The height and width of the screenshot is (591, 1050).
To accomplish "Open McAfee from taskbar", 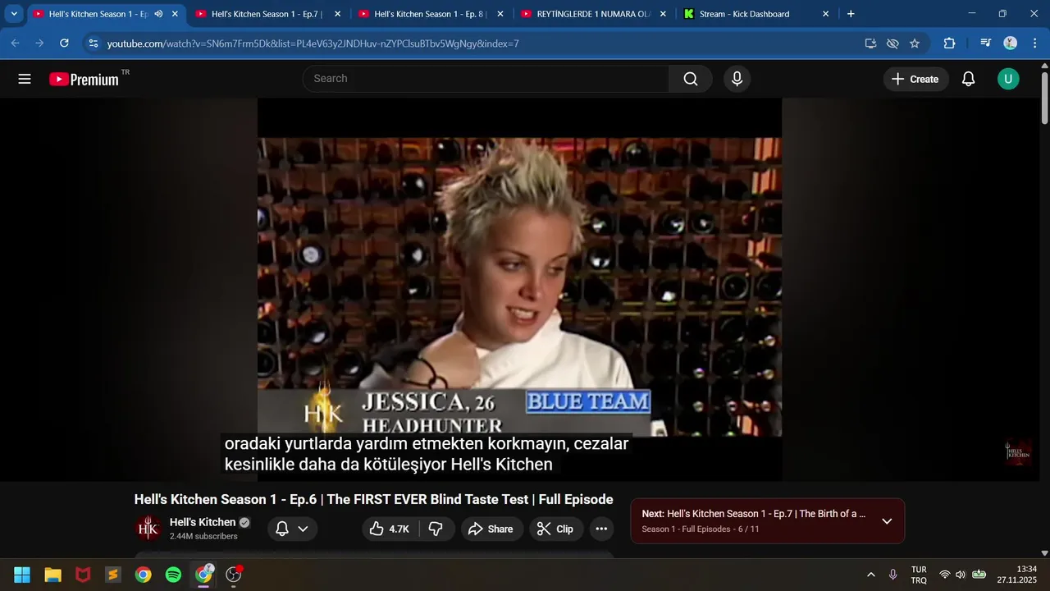I will (83, 575).
